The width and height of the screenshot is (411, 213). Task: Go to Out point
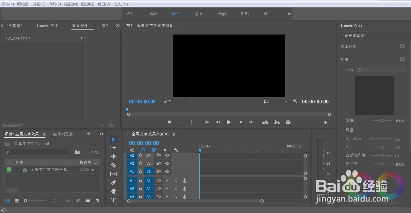251,122
